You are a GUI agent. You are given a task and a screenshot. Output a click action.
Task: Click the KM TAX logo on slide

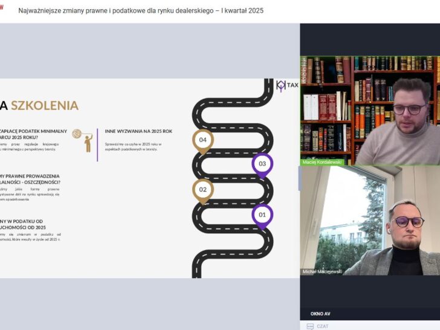pos(287,86)
